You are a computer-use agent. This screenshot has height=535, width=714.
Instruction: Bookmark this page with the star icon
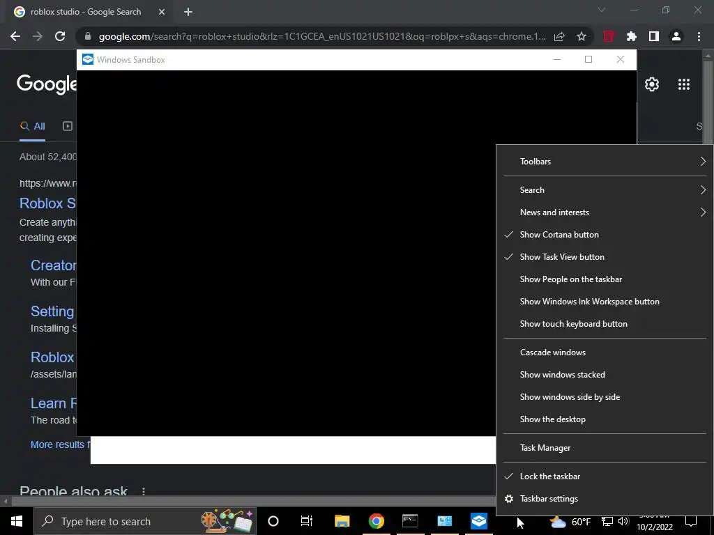pos(582,36)
